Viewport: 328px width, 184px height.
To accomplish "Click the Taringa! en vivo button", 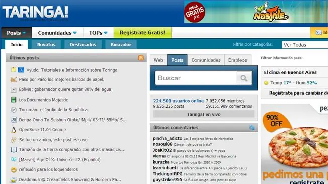I will point(204,114).
